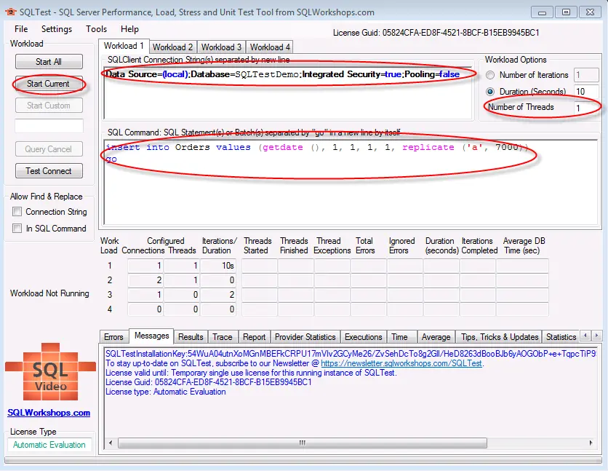Image resolution: width=608 pixels, height=471 pixels.
Task: Click workload 3 Iterations/Duration cell showing 2
Action: tap(218, 295)
